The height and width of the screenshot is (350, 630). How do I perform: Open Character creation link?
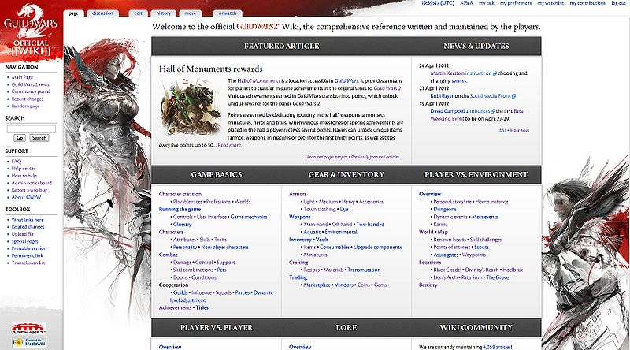click(x=180, y=194)
